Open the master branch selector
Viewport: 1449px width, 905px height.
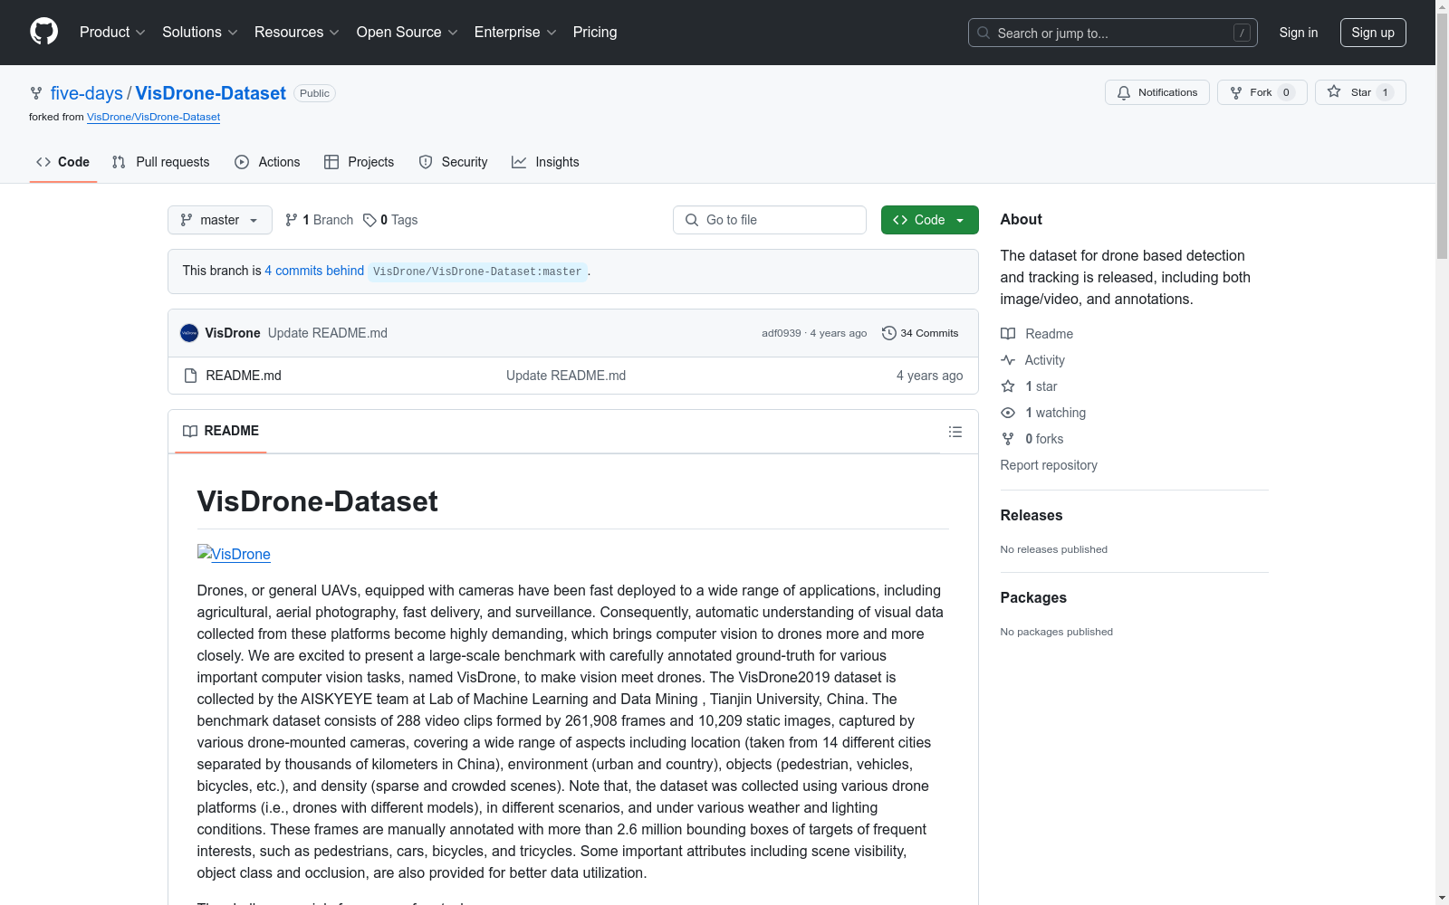pyautogui.click(x=220, y=220)
